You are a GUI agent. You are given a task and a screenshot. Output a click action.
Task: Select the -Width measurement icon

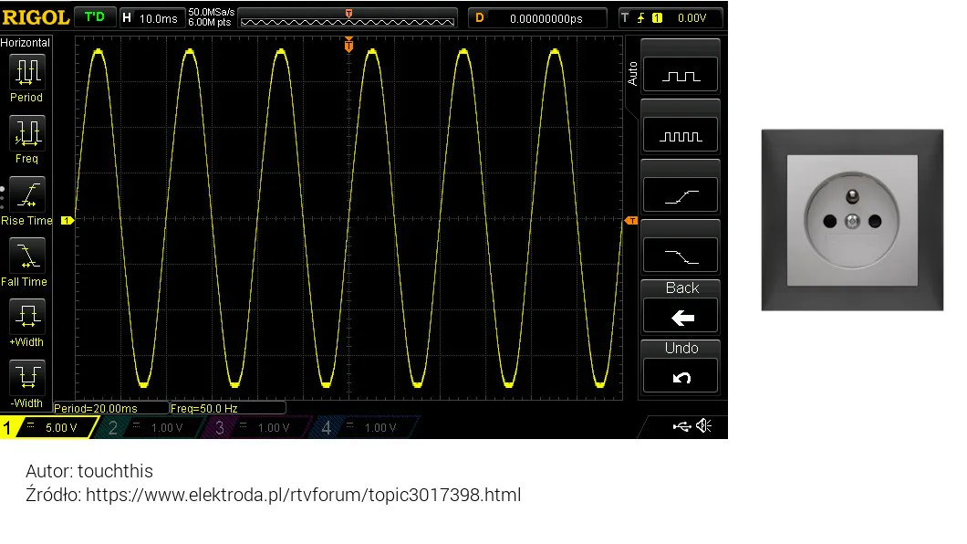click(x=27, y=377)
